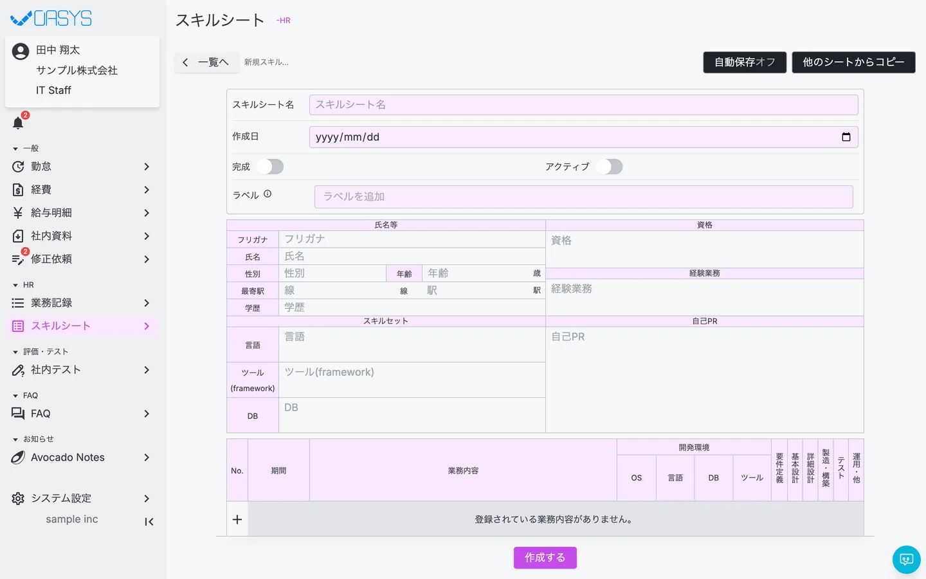Click the フリガナ input field
The image size is (926, 579).
tap(412, 239)
